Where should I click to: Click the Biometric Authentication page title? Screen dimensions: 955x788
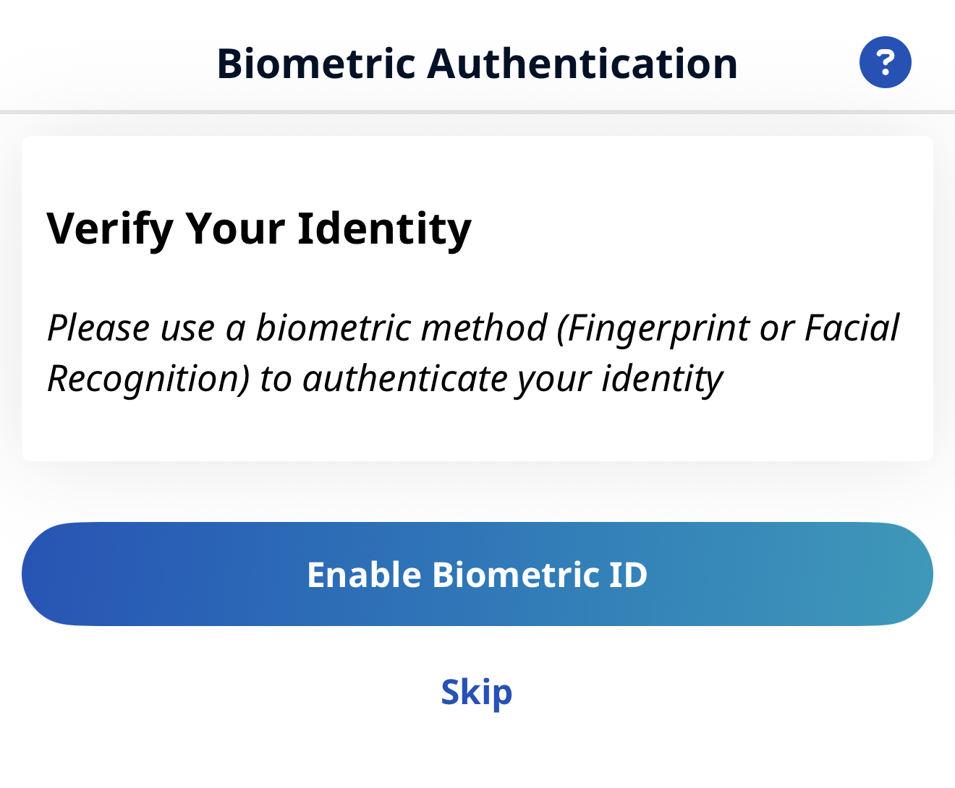tap(477, 64)
